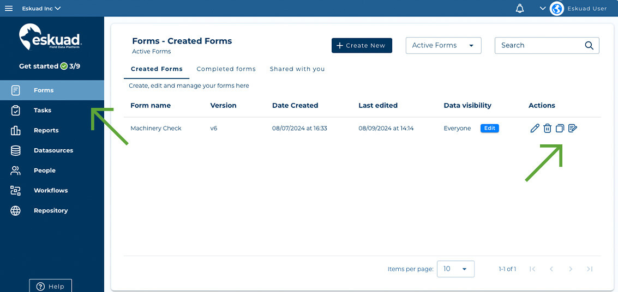Viewport: 618px width, 292px height.
Task: Click the duplicate copy icon for Machinery Check
Action: click(x=560, y=128)
